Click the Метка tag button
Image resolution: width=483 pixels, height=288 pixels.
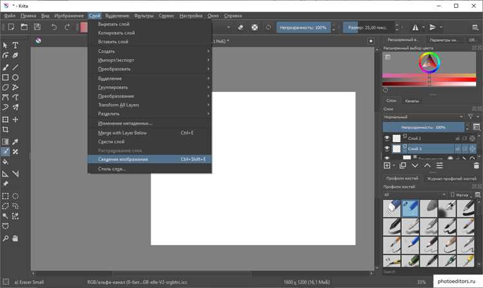coord(460,195)
